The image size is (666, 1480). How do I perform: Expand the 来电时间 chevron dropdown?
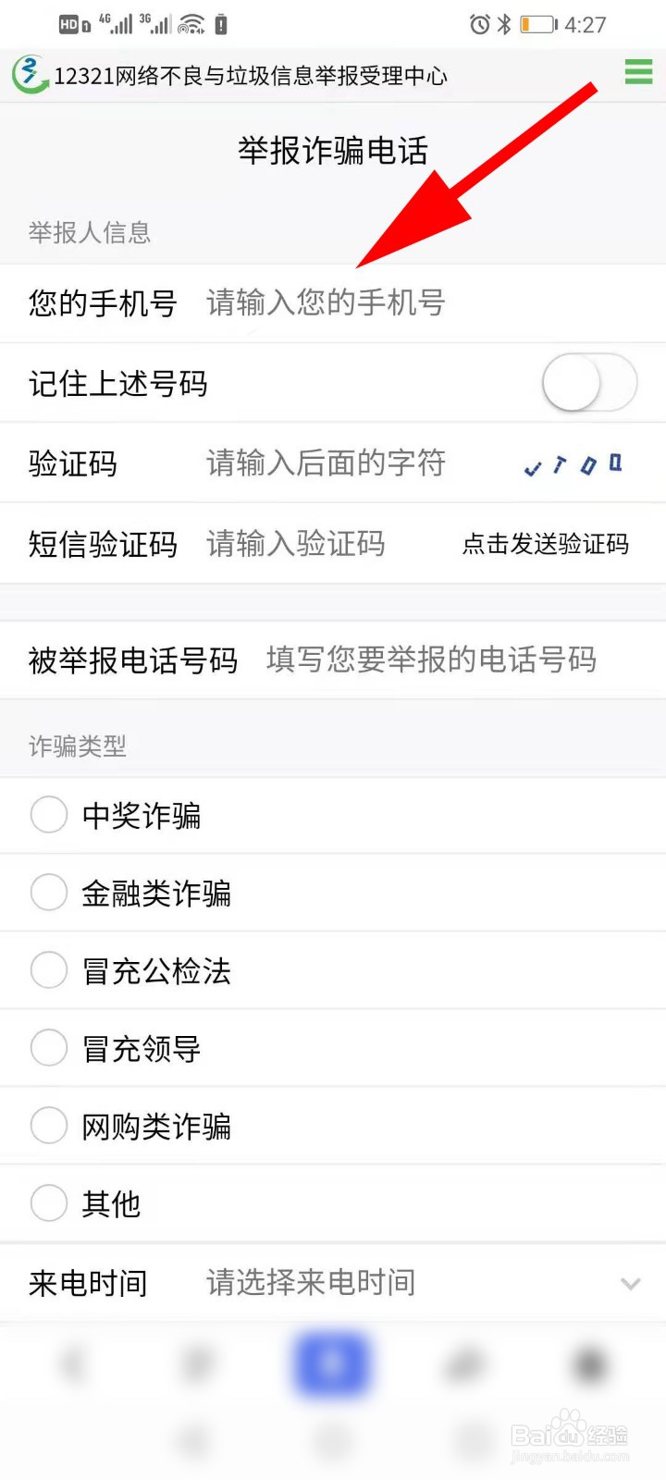631,1284
